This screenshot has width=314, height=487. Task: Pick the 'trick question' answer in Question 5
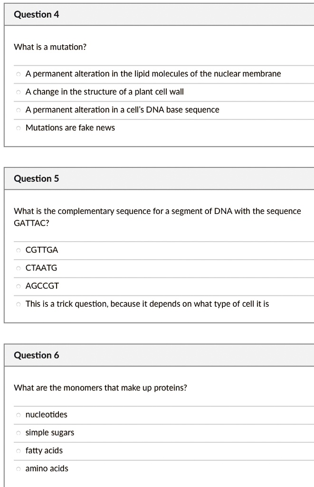coord(18,303)
